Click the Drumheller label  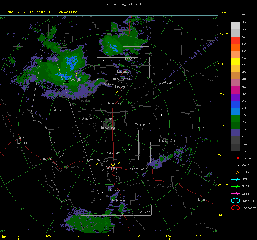pos(167,141)
